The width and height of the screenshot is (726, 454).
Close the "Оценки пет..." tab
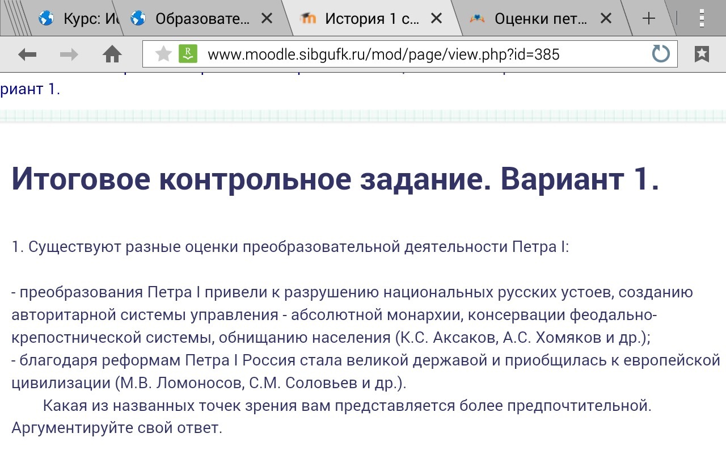(x=606, y=19)
